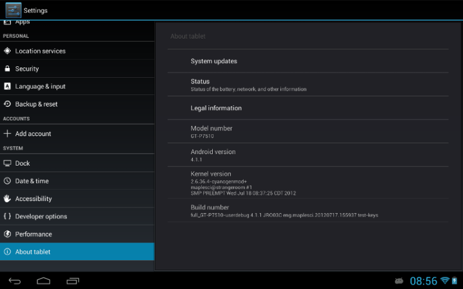Screen dimensions: 463x289
Task: Open Performance settings
Action: pos(77,234)
